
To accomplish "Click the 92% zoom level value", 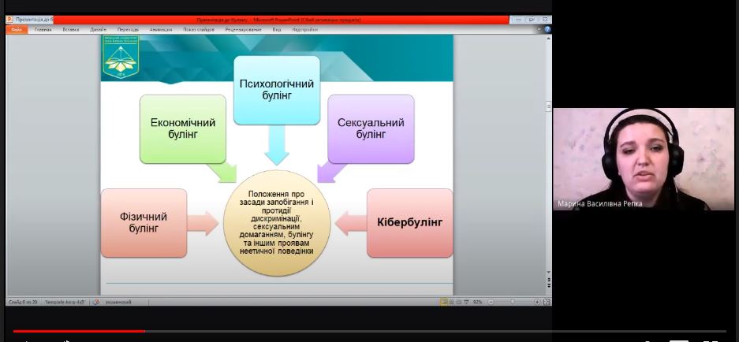I will tap(477, 302).
